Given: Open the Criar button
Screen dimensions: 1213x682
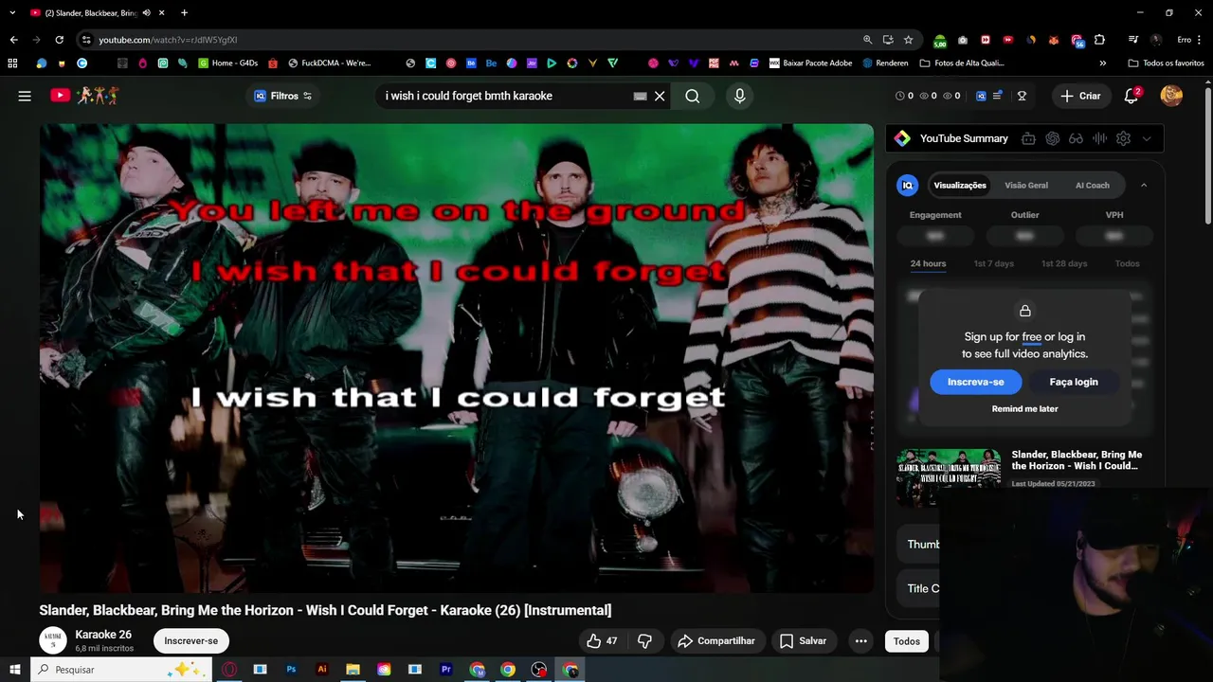Looking at the screenshot, I should point(1080,96).
